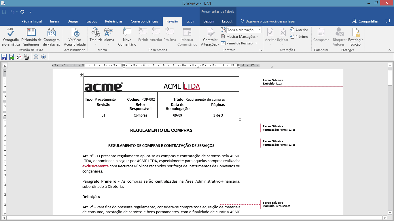This screenshot has width=394, height=221.
Task: Go to Próximo change
Action: pos(299,37)
